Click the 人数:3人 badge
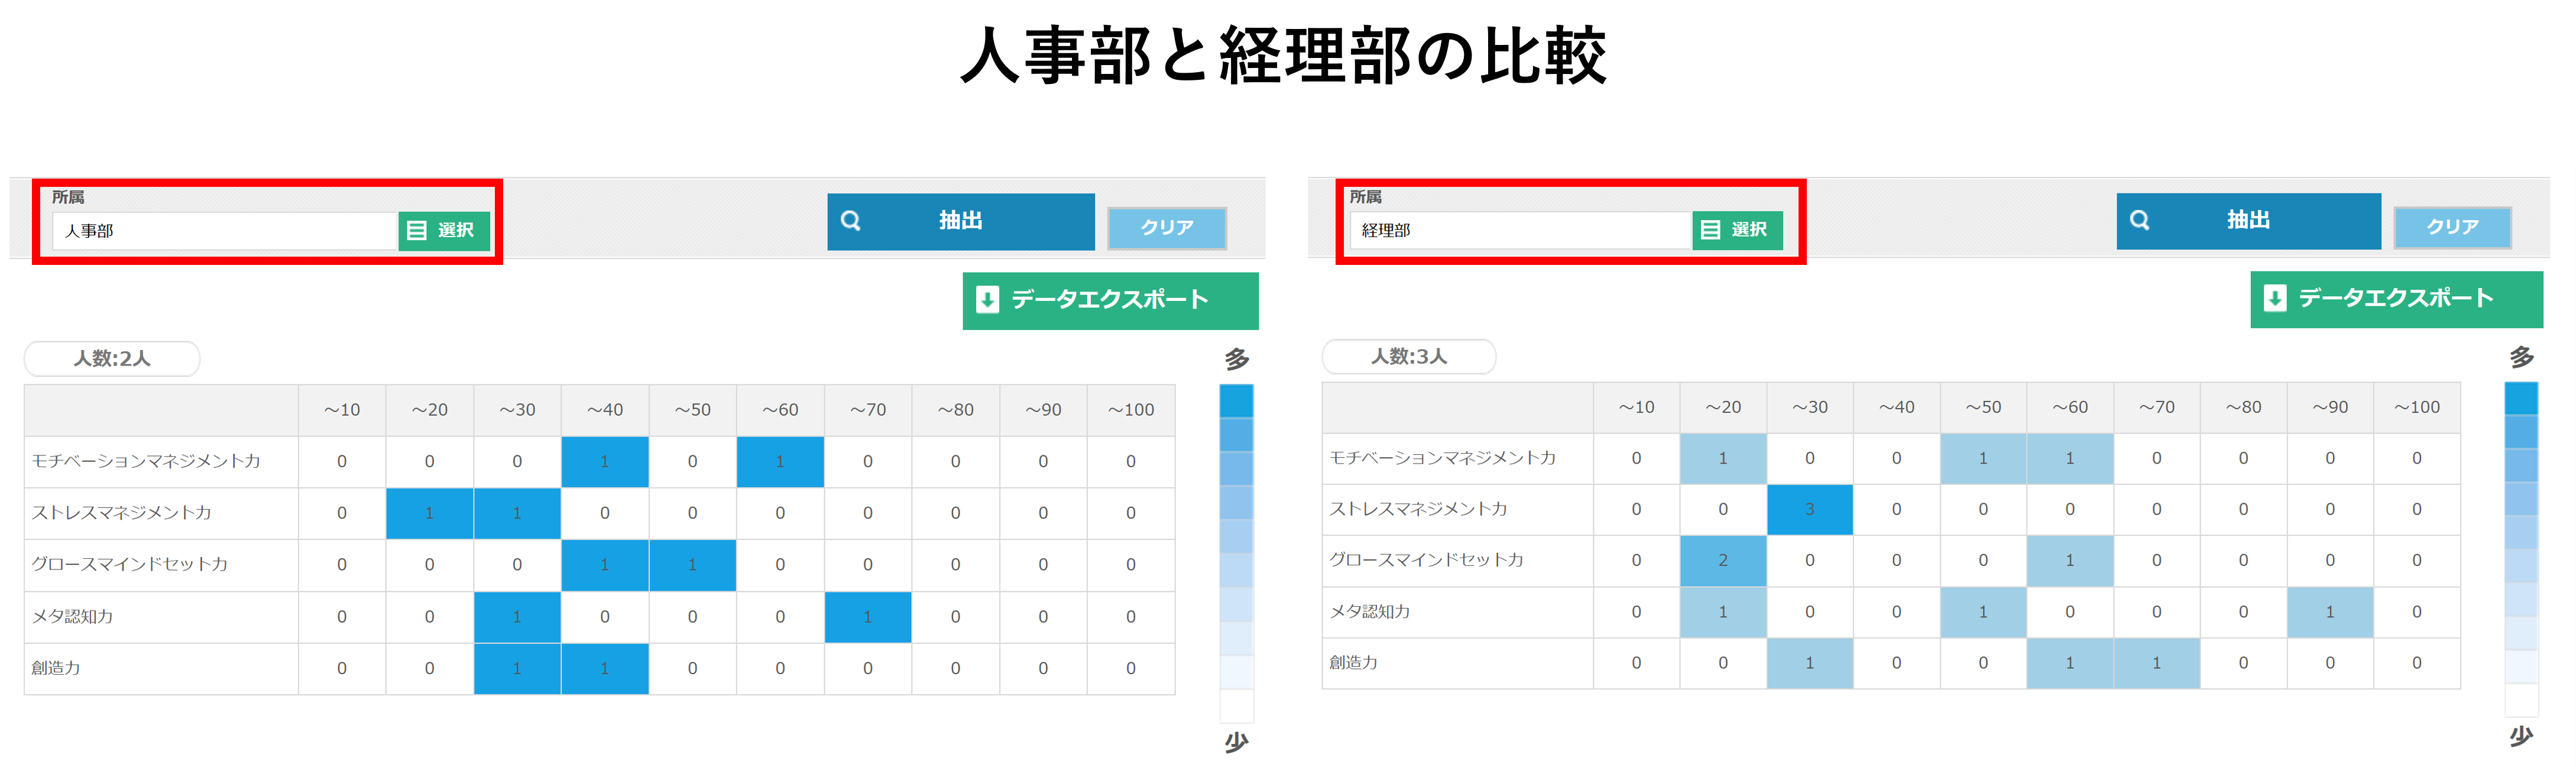Viewport: 2576px width, 767px height. point(1409,356)
